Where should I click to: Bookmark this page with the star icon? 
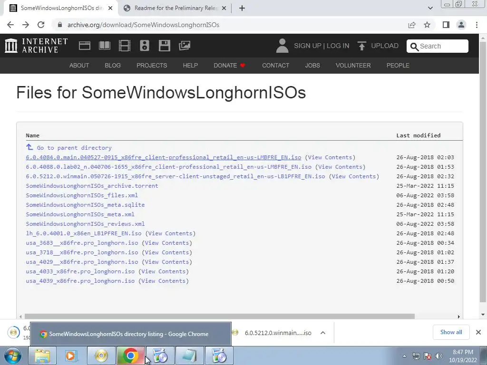tap(427, 25)
